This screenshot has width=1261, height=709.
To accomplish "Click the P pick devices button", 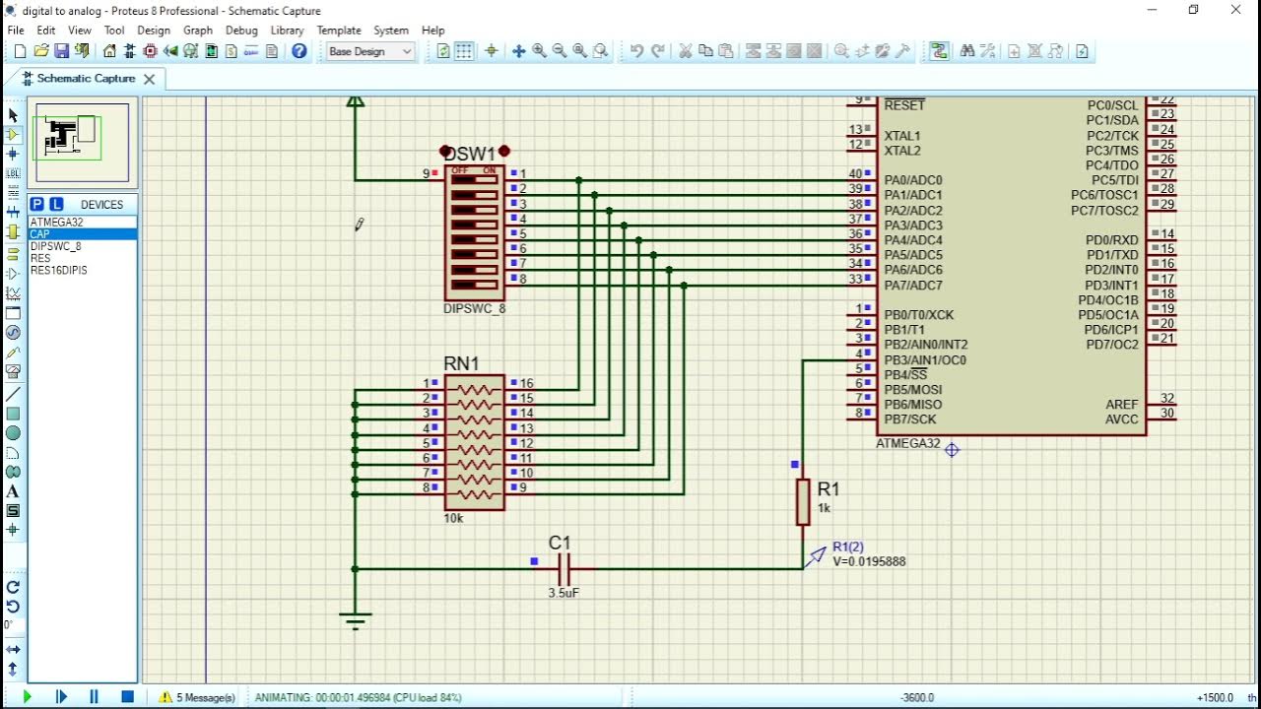I will (x=37, y=204).
